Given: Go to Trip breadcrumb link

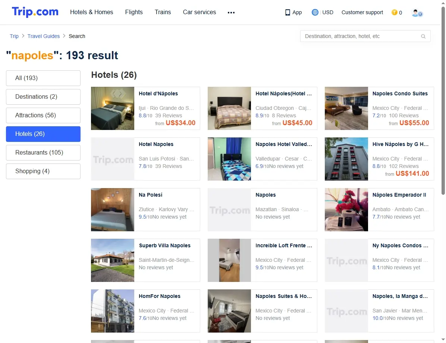Looking at the screenshot, I should tap(14, 36).
